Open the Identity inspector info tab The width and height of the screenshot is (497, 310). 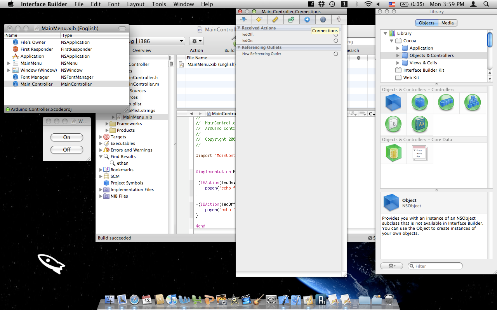click(x=323, y=19)
